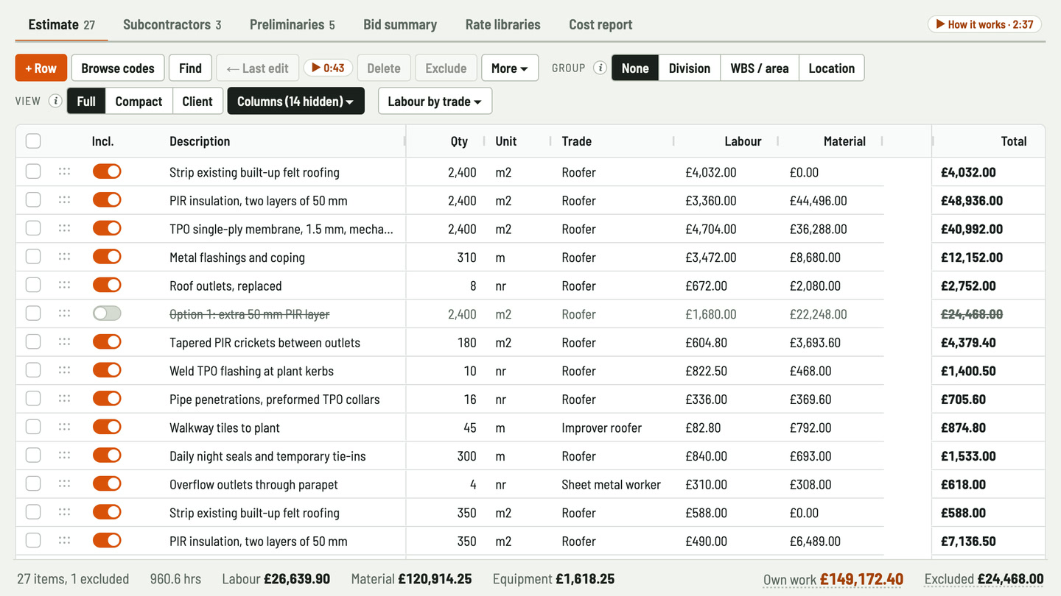Select Client view mode
This screenshot has width=1061, height=596.
pyautogui.click(x=197, y=102)
